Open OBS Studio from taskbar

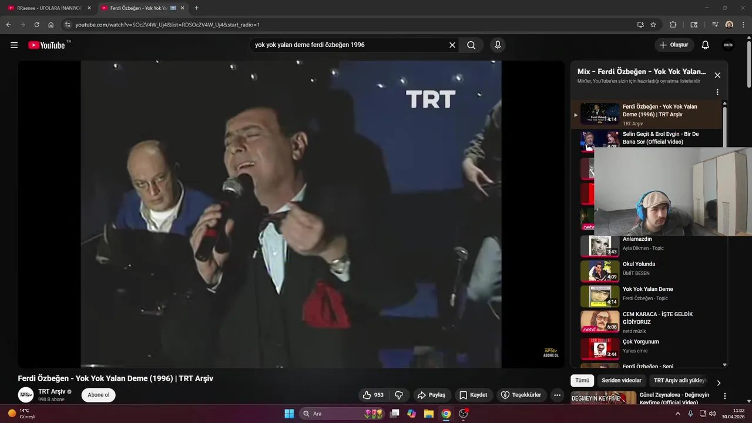point(463,414)
